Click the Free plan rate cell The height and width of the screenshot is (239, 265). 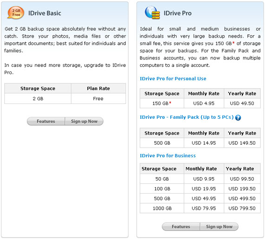99,98
